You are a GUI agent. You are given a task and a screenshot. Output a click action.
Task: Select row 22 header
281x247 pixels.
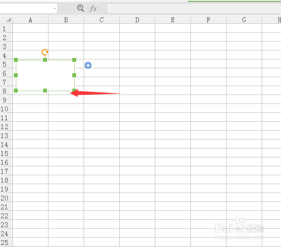tap(6, 215)
